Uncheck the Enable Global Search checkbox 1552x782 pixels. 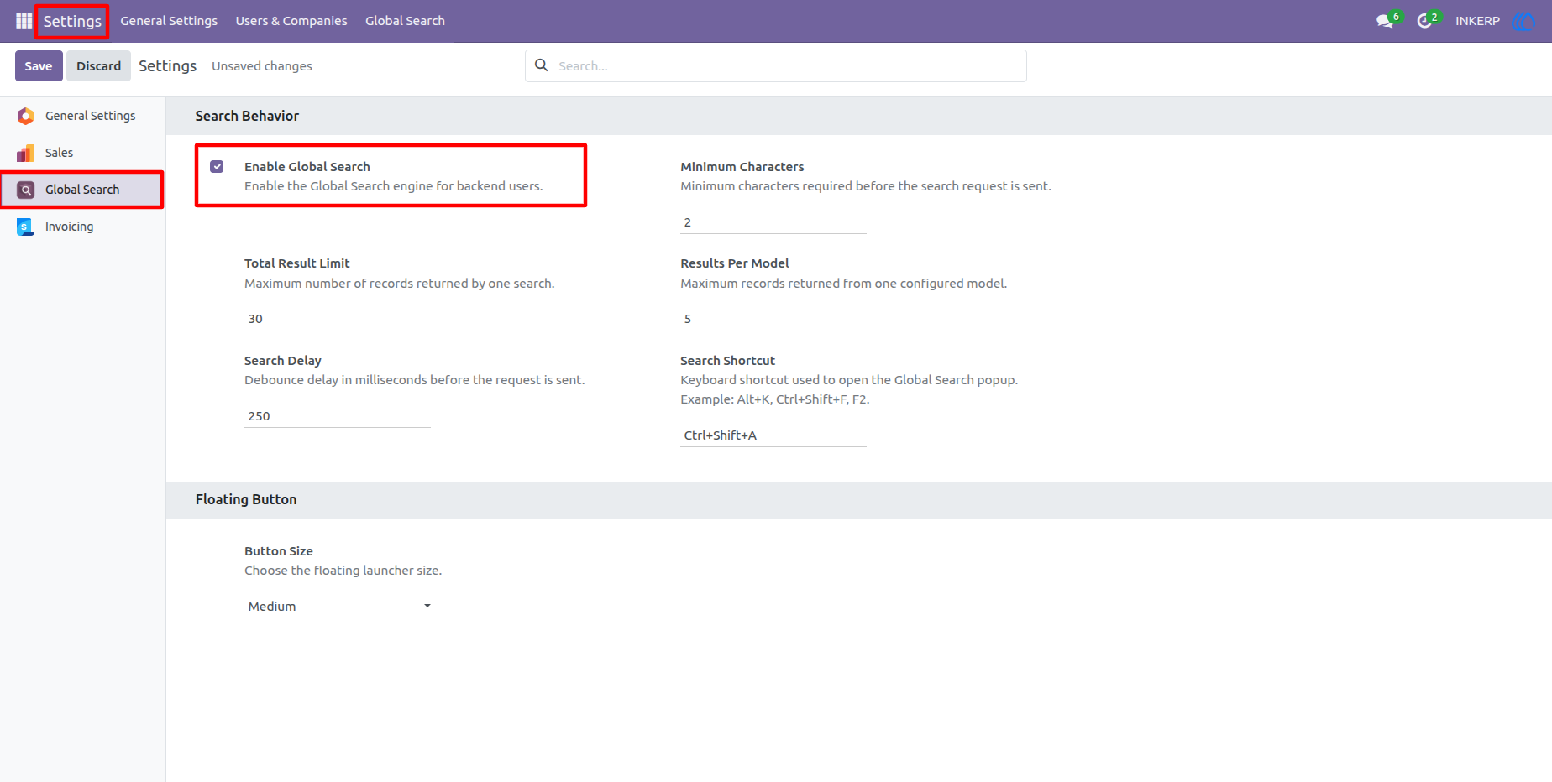point(217,166)
